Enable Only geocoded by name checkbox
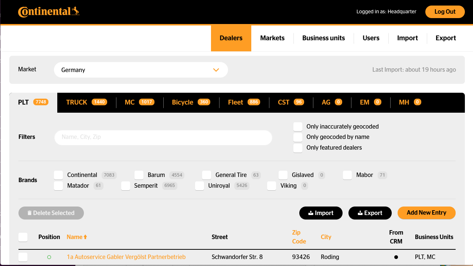This screenshot has width=473, height=266. pos(298,137)
